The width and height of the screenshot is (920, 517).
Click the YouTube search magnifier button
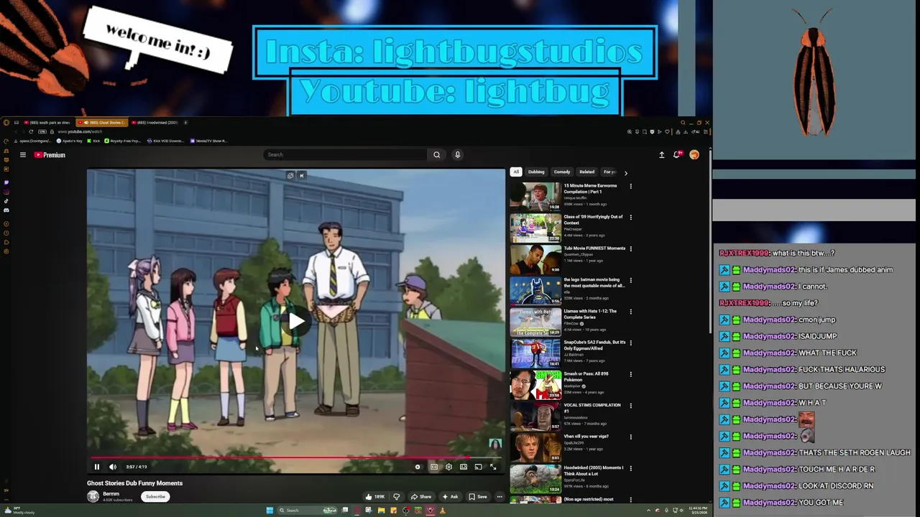click(x=436, y=154)
